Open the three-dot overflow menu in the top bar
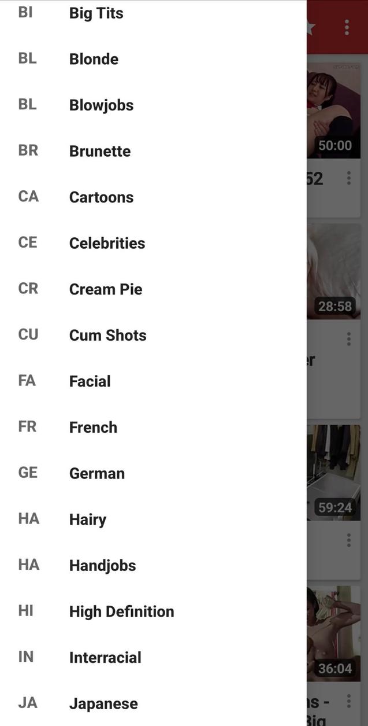 347,26
